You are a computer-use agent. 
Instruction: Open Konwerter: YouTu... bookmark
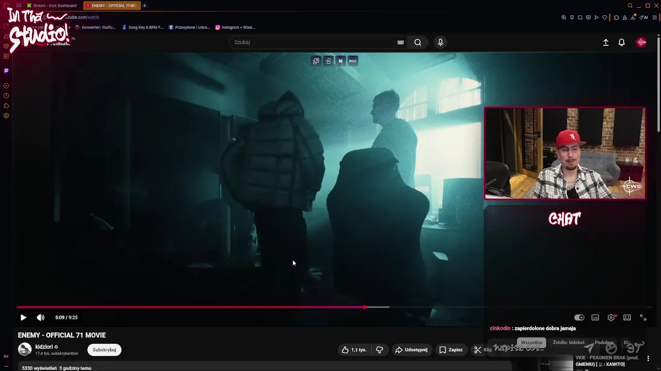tap(96, 27)
